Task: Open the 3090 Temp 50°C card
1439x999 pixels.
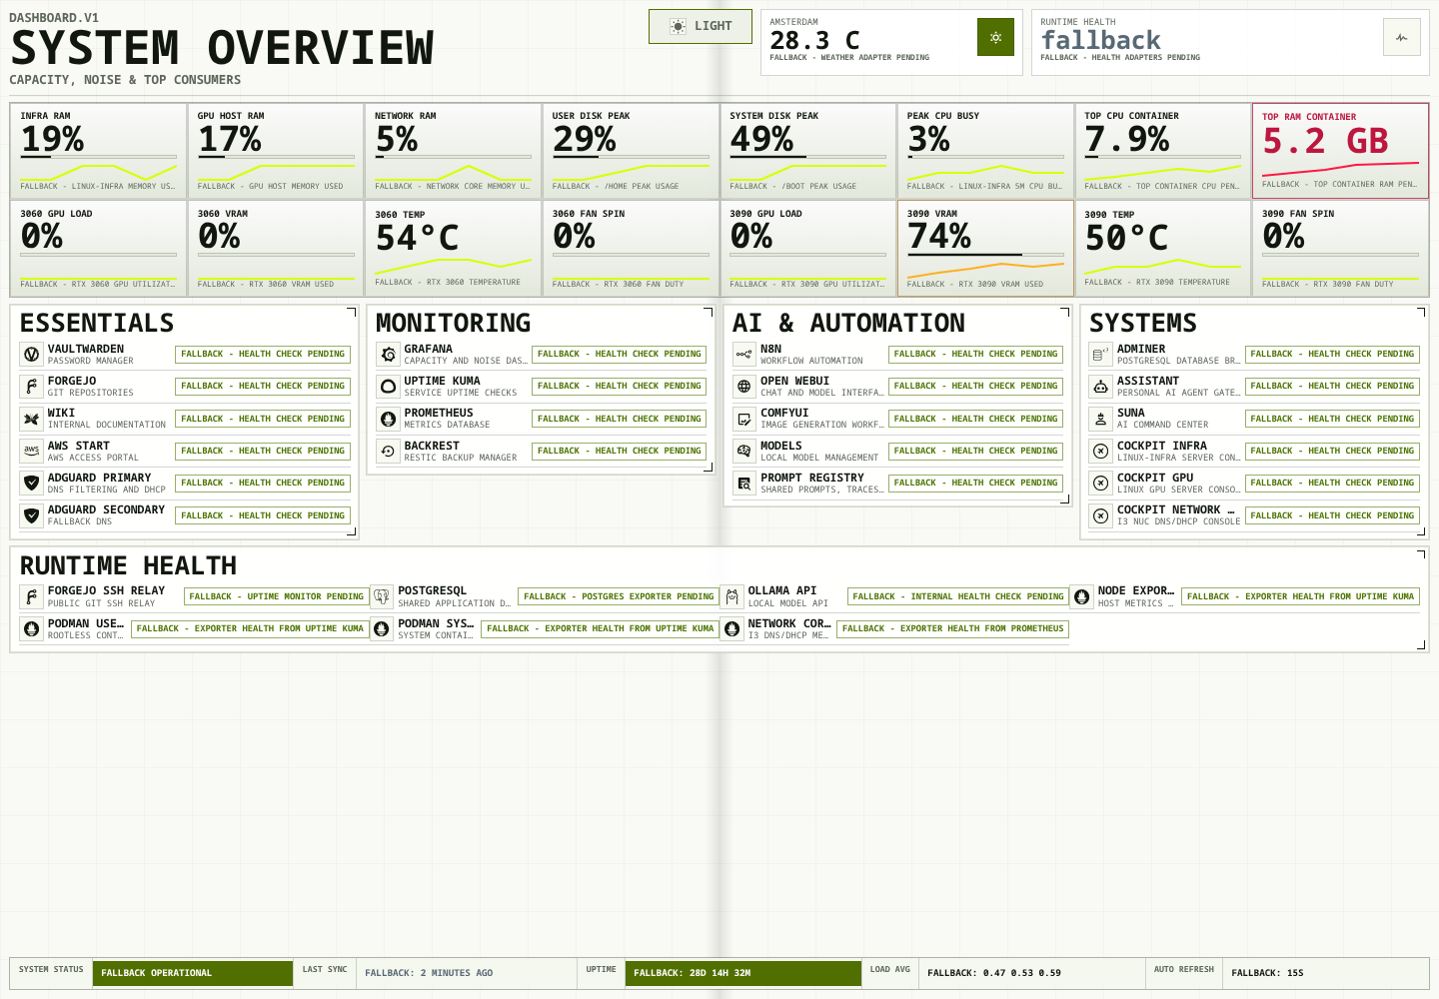Action: [1162, 249]
